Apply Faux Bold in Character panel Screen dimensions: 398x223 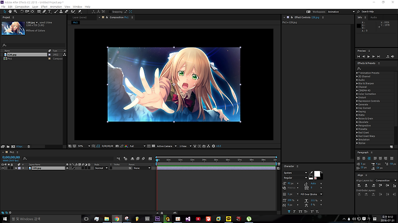tap(289, 211)
